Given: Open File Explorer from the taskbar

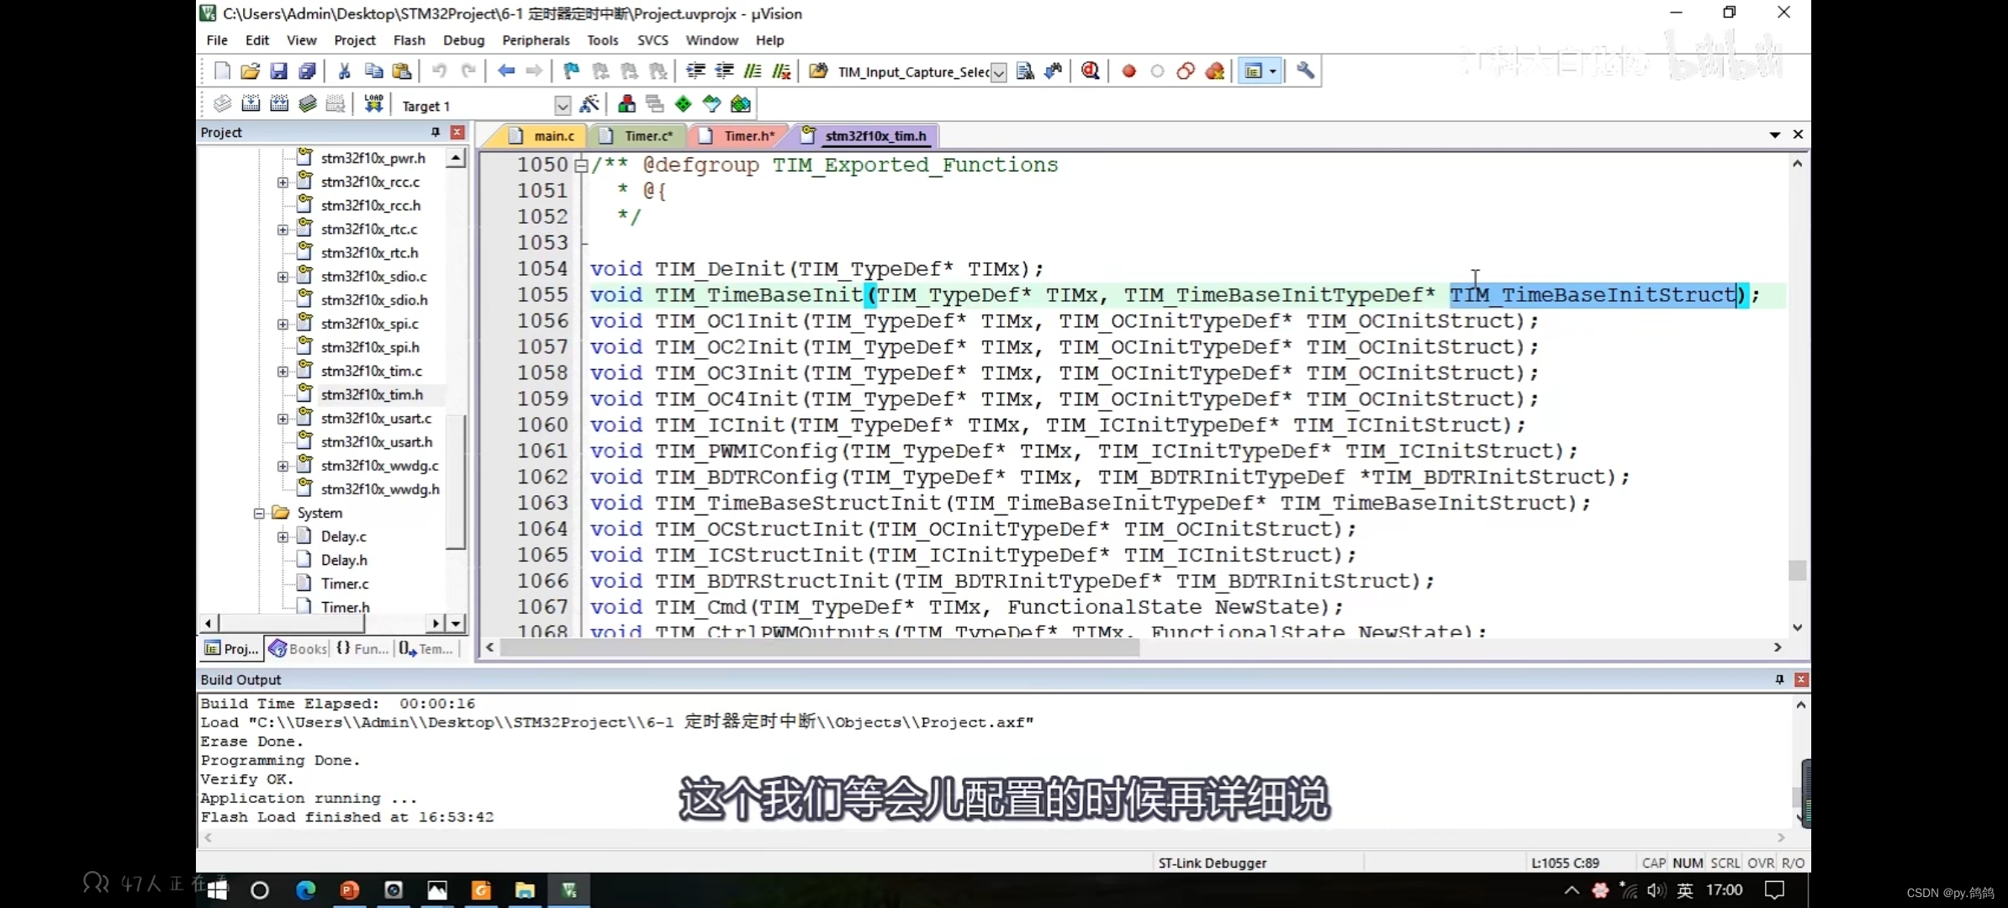Looking at the screenshot, I should coord(525,890).
